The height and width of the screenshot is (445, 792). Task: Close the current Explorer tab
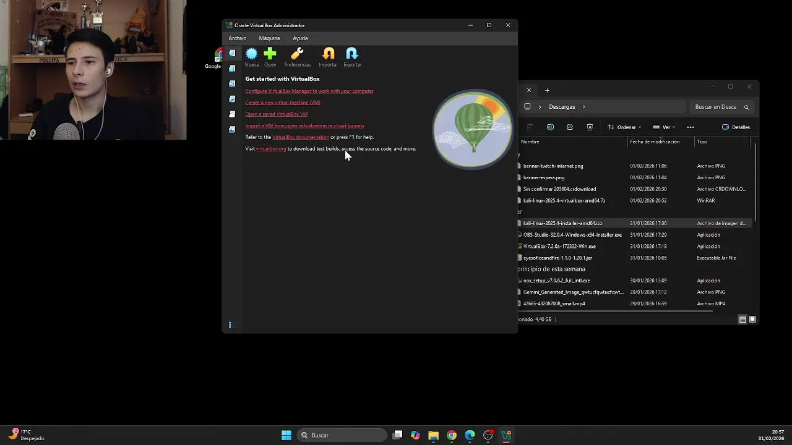(x=529, y=90)
